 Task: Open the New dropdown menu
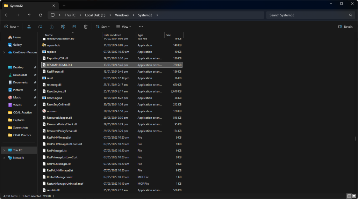[12, 27]
